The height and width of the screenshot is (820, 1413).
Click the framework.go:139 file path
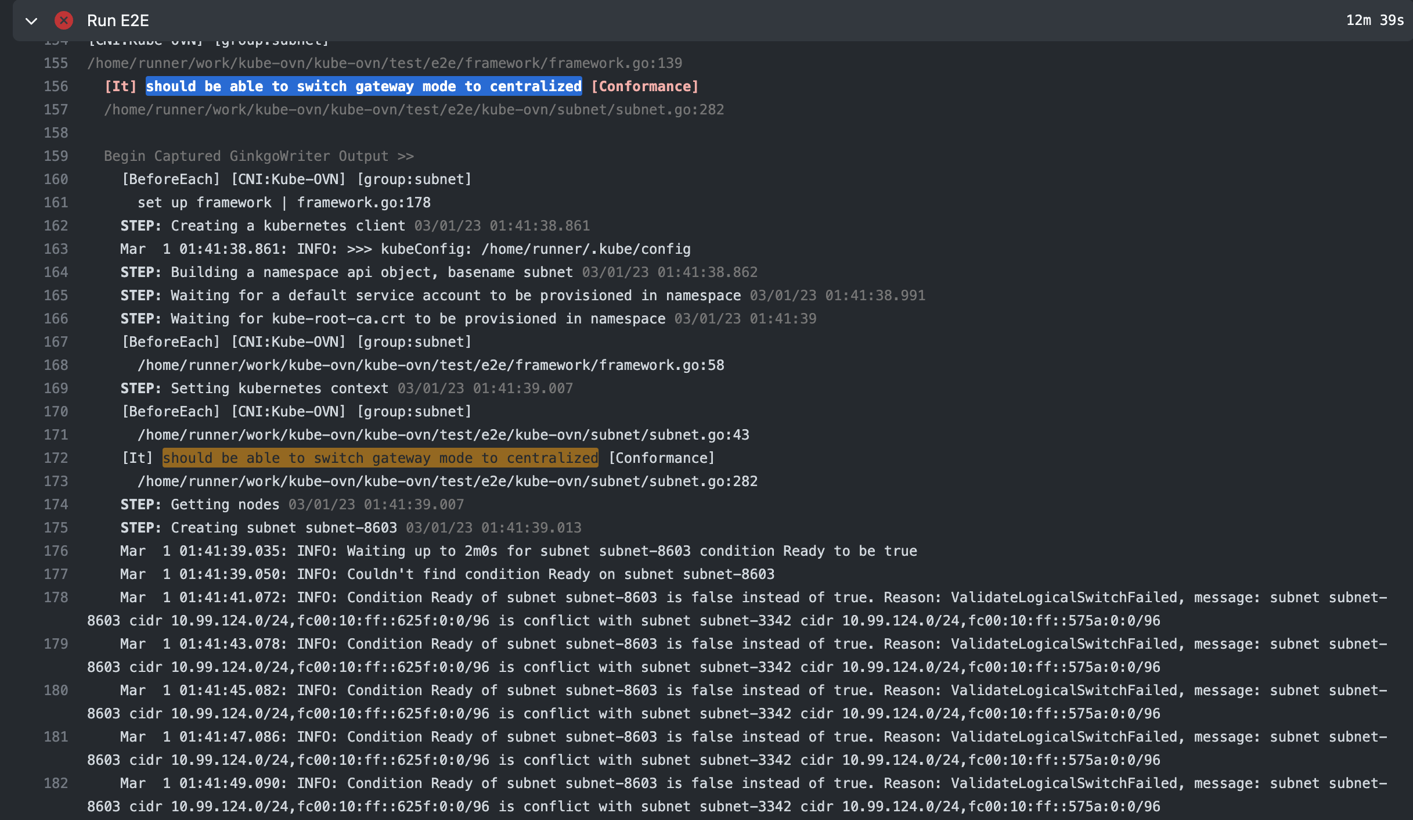pos(385,63)
